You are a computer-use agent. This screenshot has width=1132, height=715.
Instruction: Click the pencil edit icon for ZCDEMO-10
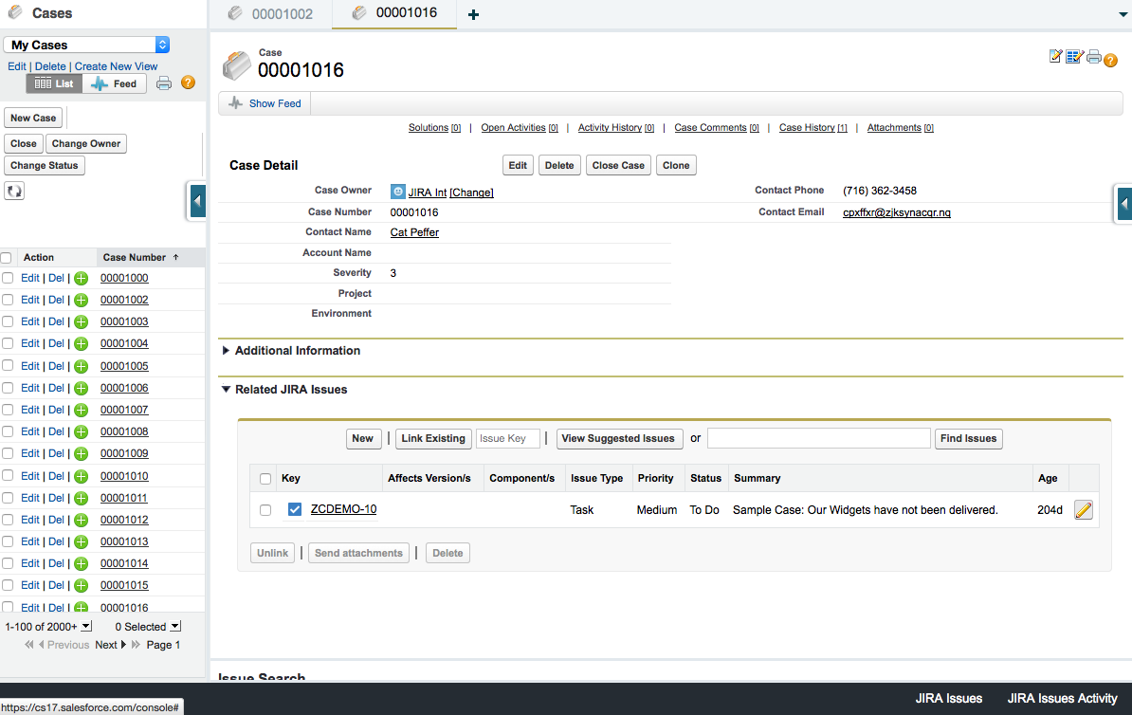pyautogui.click(x=1084, y=510)
